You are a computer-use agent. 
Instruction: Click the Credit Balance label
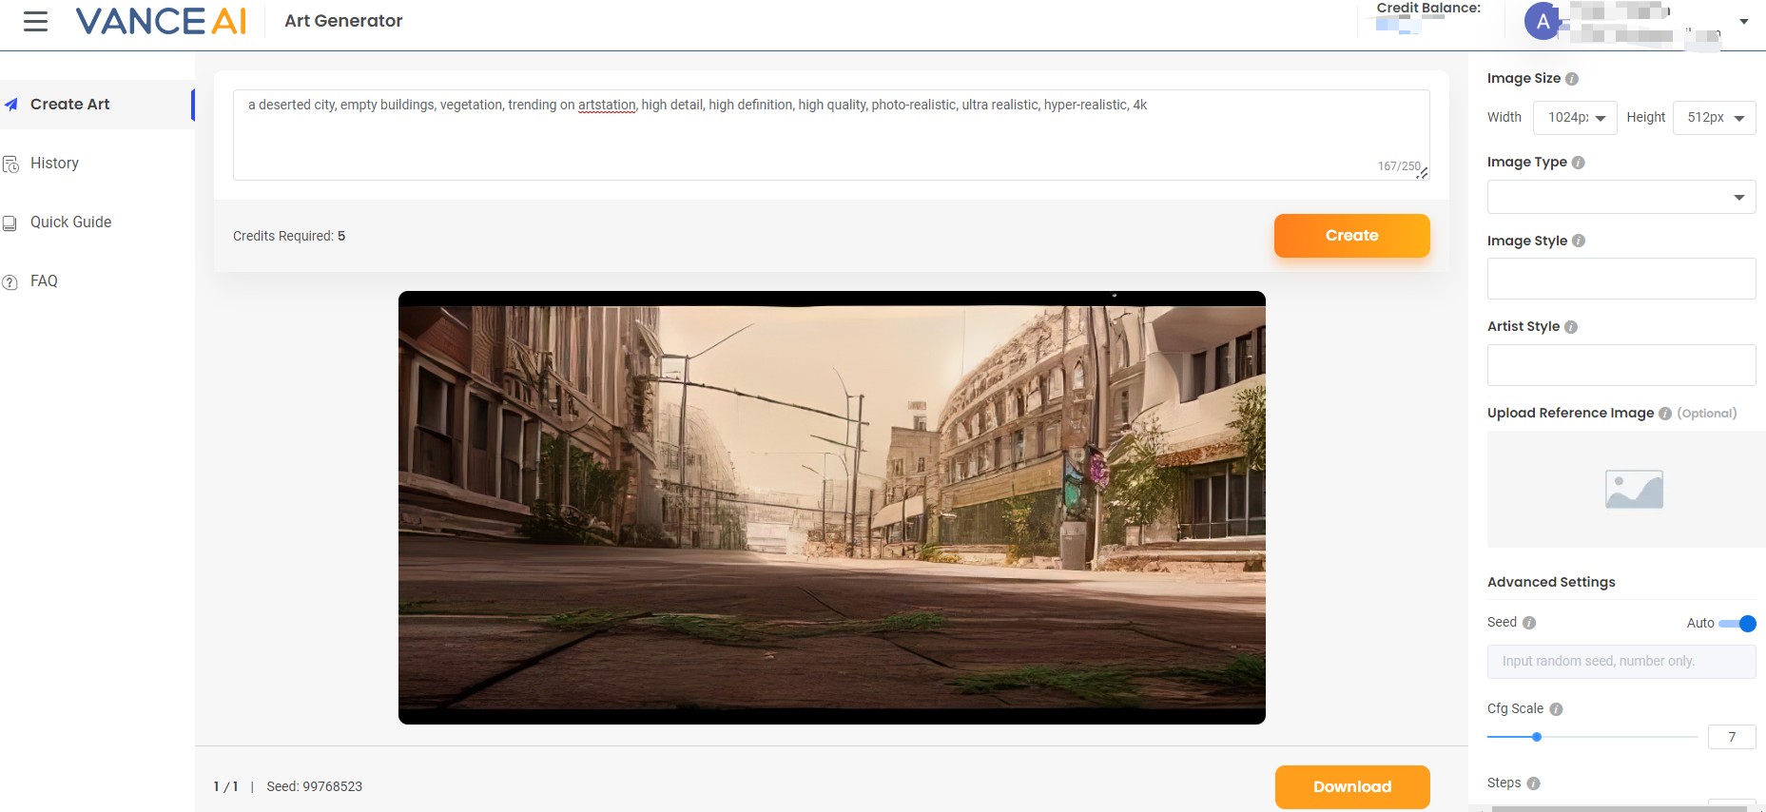coord(1428,8)
